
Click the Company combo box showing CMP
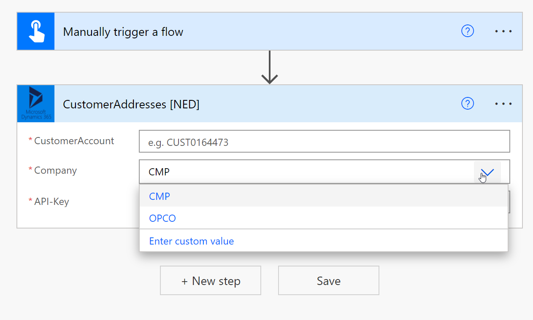(x=324, y=172)
